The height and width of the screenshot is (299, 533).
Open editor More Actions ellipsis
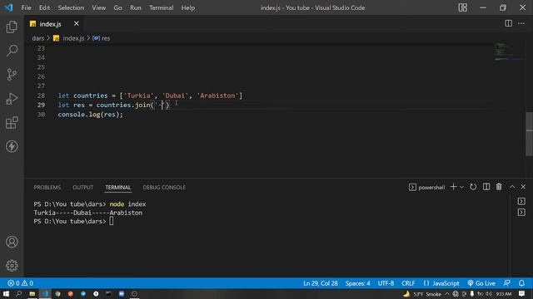(x=521, y=23)
